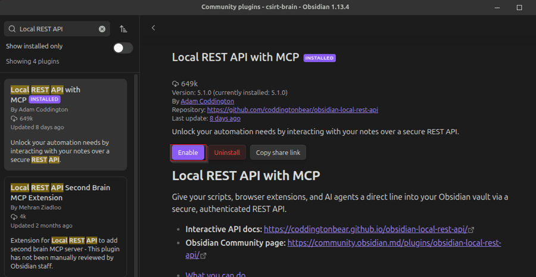Minimize the Obsidian window

coord(498,7)
